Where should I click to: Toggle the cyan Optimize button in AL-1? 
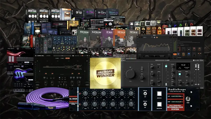180,74
